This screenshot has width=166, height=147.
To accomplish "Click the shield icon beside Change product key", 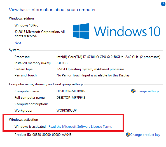I will click(128, 135).
